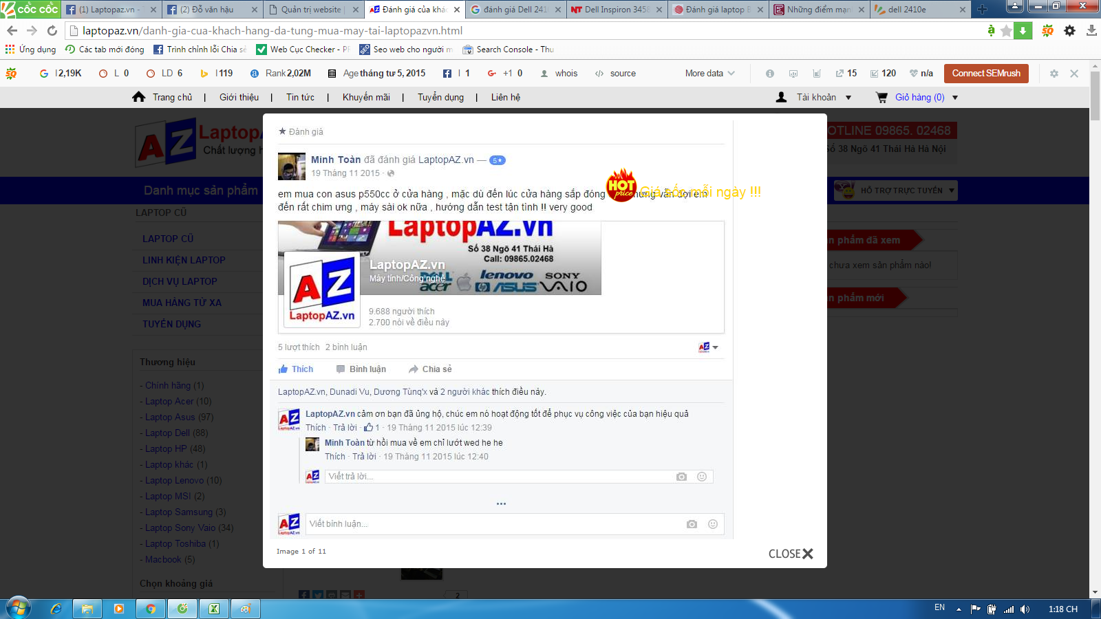Like the post with Thích button

coord(295,369)
